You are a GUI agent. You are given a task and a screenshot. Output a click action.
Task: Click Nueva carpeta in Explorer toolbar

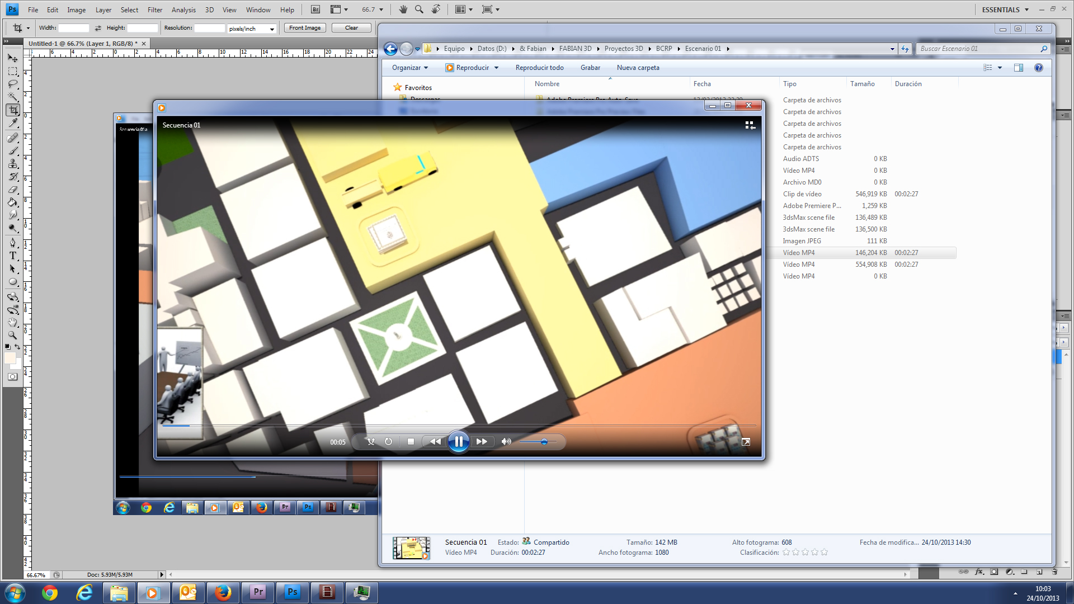pyautogui.click(x=638, y=68)
